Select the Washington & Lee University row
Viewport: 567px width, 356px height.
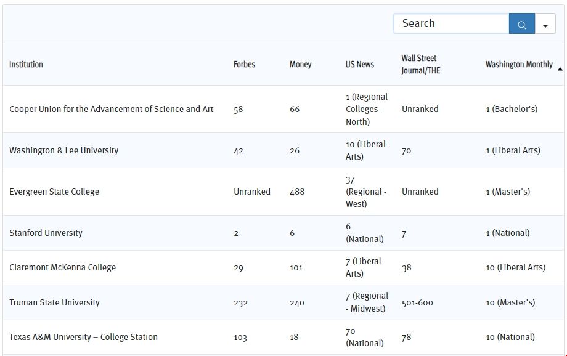(x=64, y=150)
